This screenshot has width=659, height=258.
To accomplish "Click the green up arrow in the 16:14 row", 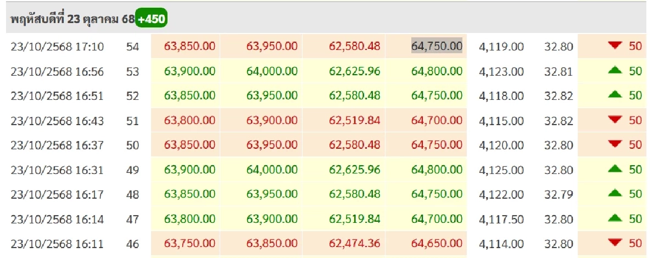I will [x=614, y=219].
